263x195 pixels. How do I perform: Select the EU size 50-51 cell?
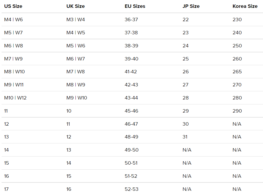coord(131,163)
